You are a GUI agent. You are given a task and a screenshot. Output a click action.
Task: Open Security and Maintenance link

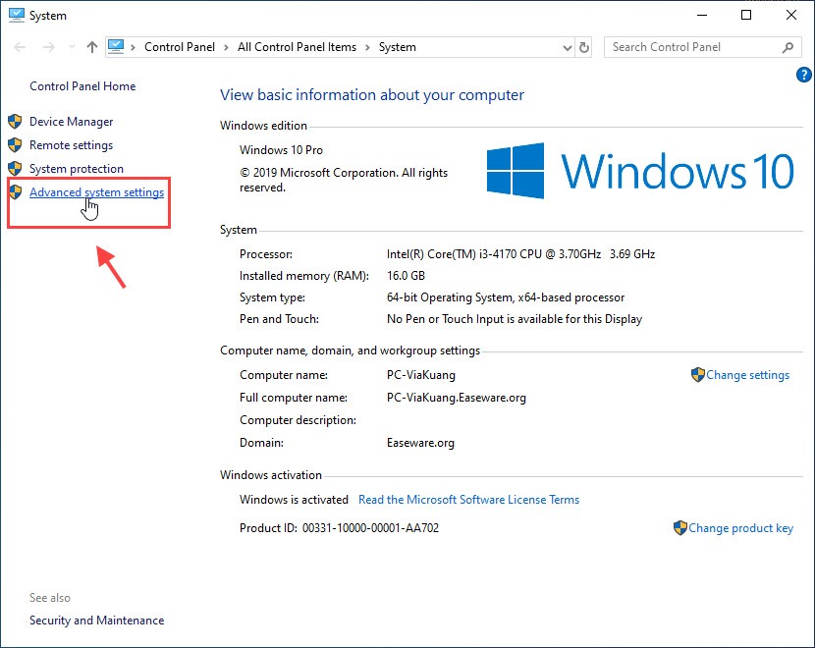96,621
